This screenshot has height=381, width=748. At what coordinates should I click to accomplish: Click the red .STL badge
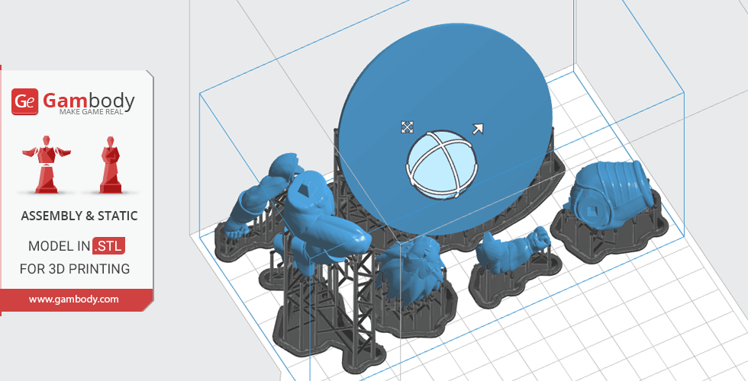tap(108, 246)
